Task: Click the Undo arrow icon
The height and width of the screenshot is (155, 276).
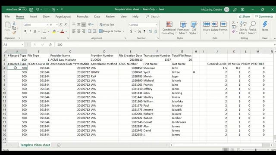Action: [38, 9]
